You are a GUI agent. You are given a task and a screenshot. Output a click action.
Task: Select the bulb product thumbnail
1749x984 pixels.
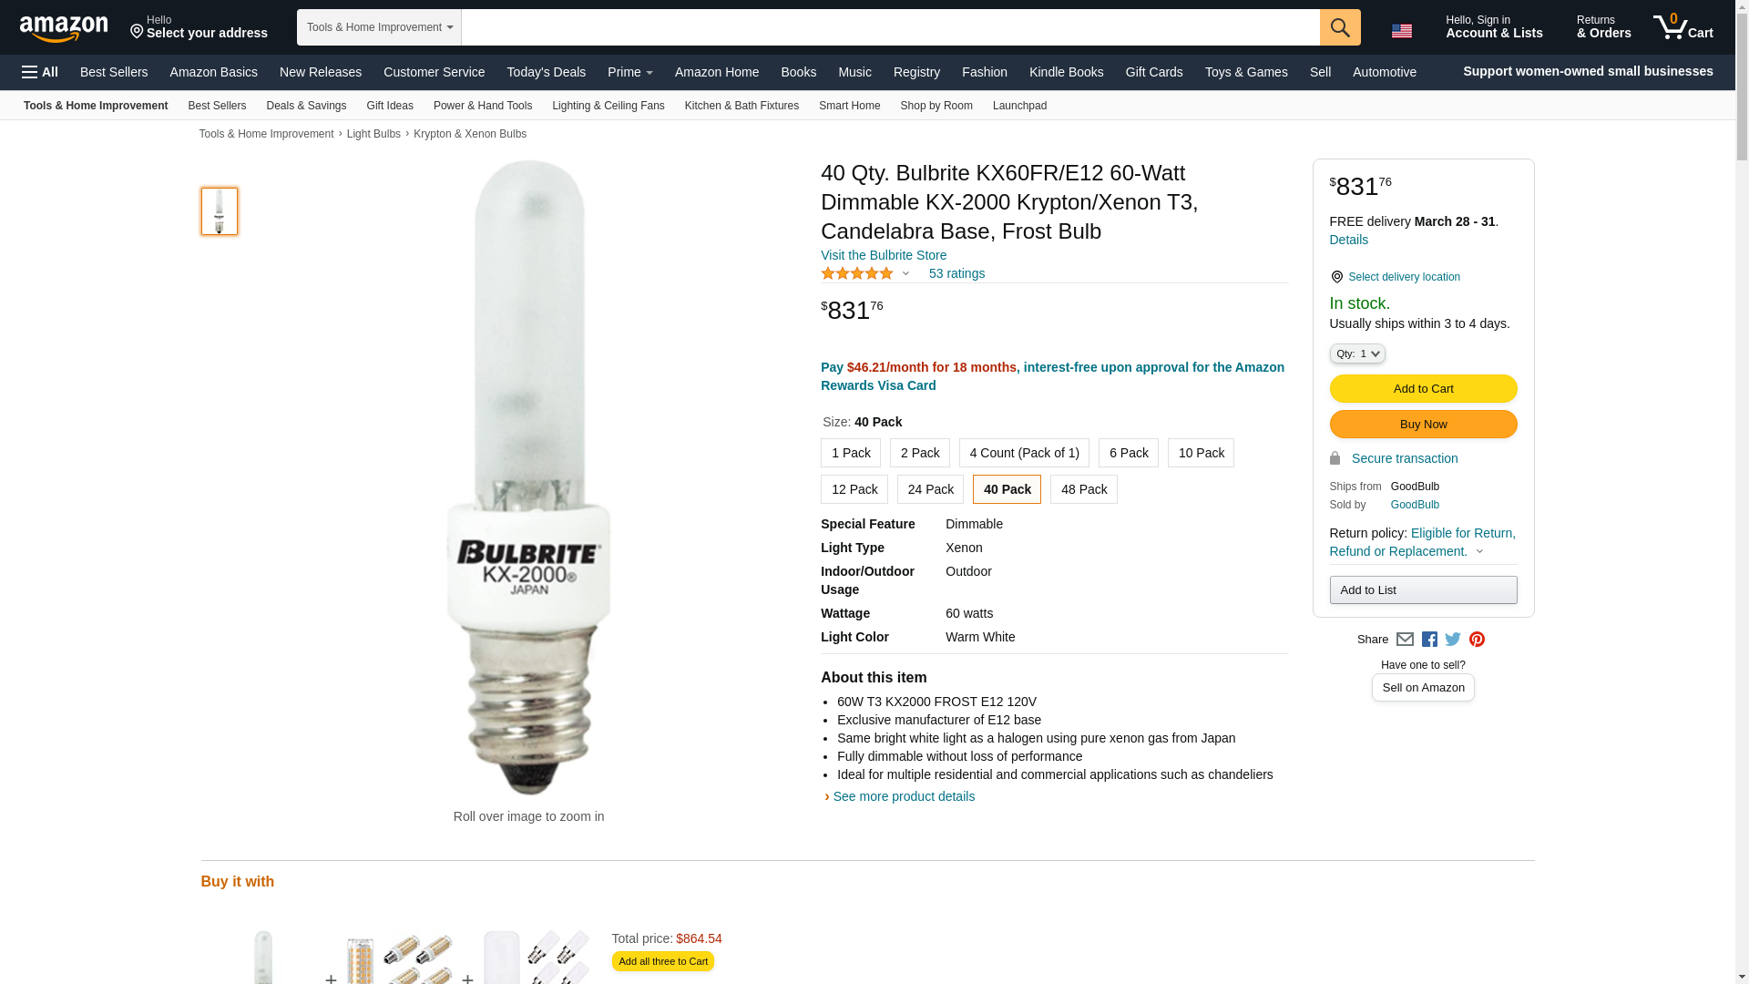point(220,211)
